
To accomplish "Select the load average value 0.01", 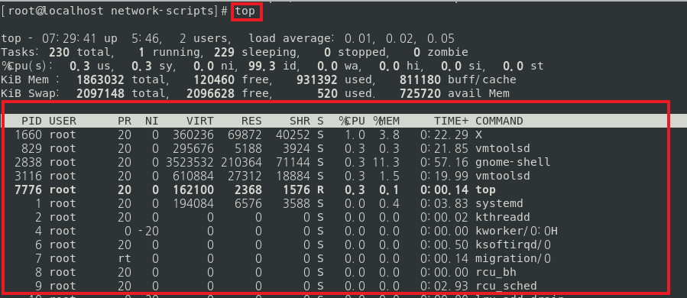I will point(359,38).
